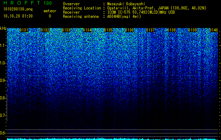The width and height of the screenshot is (221, 140).
Task: Click the cyan signal level strip at bottom
Action: [112, 139]
